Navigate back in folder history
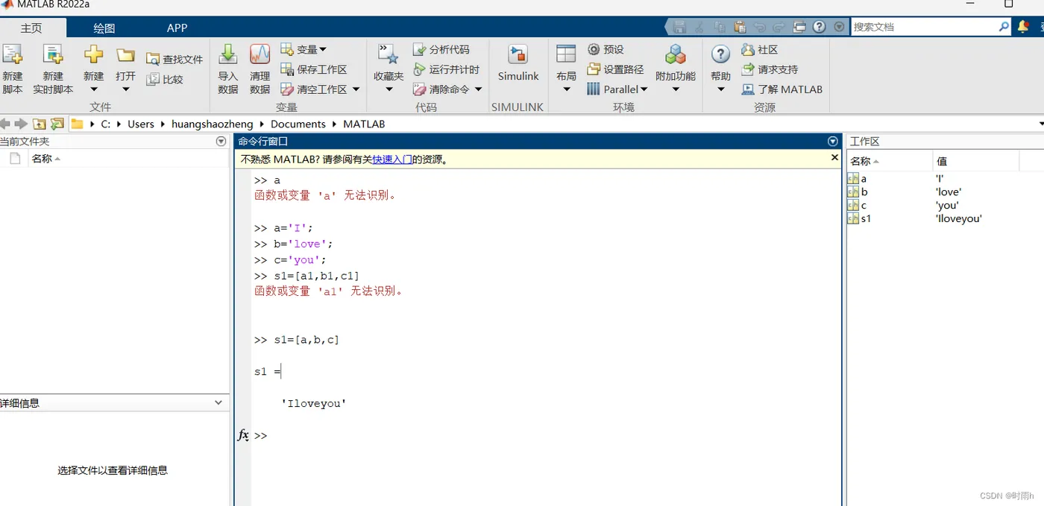The height and width of the screenshot is (506, 1044). pos(4,124)
